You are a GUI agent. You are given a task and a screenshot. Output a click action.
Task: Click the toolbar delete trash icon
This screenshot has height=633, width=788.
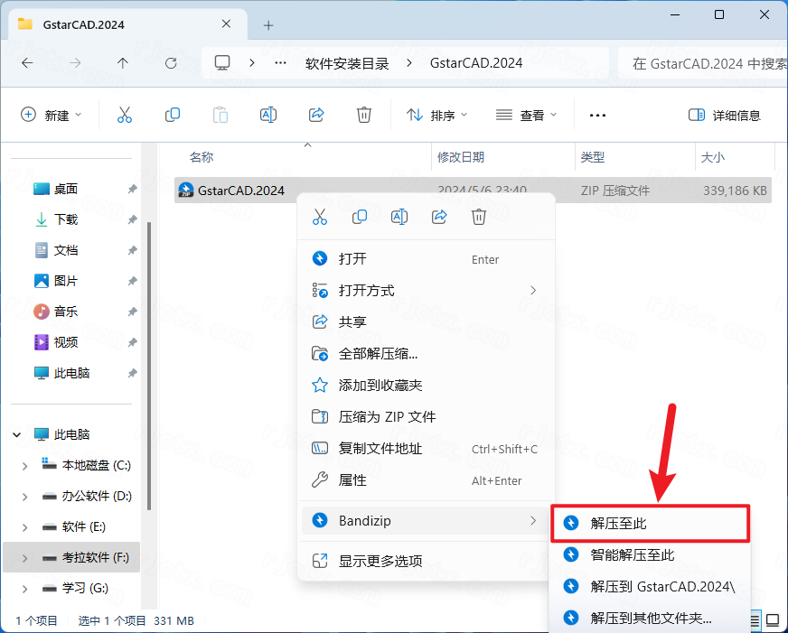[x=364, y=115]
